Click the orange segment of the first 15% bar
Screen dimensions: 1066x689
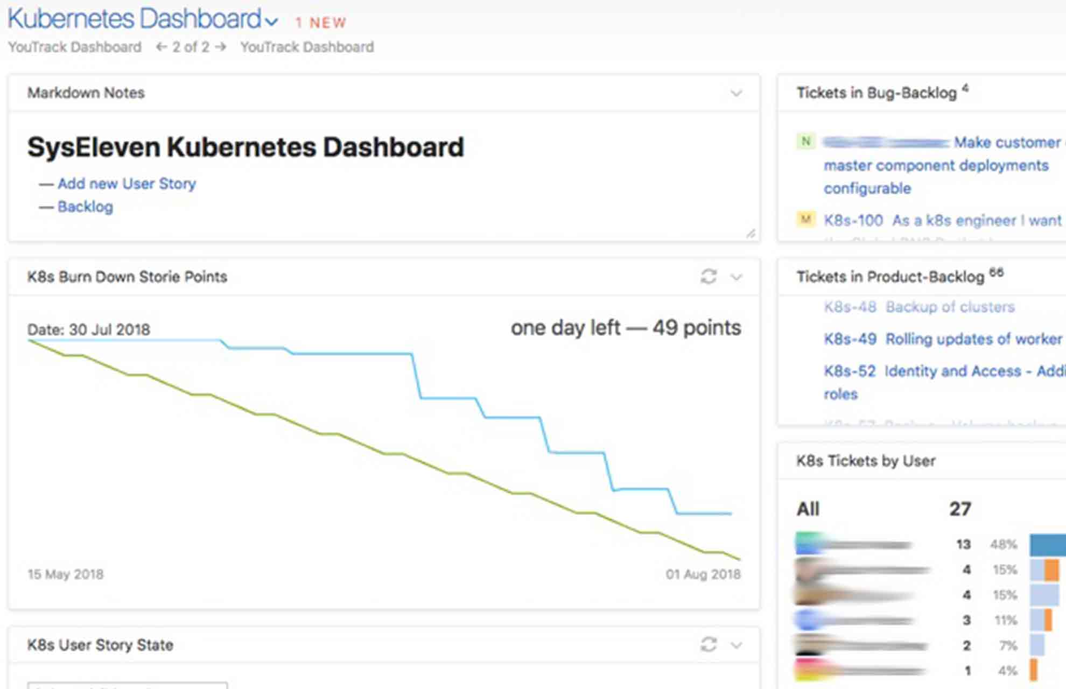pos(1051,570)
